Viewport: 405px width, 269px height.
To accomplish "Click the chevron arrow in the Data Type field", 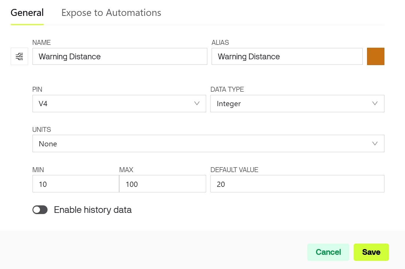I will click(x=375, y=104).
